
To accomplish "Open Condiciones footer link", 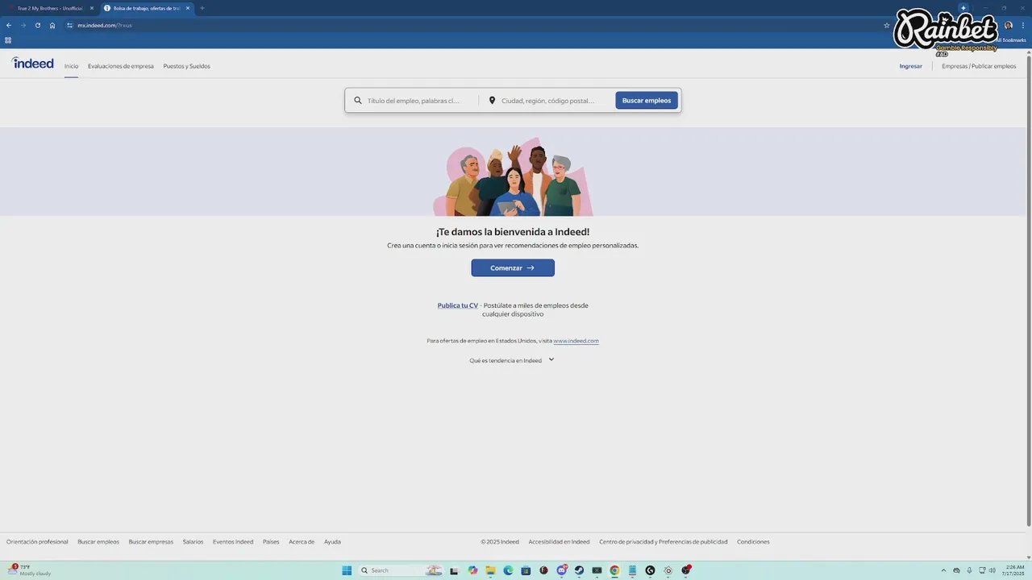I will [753, 542].
